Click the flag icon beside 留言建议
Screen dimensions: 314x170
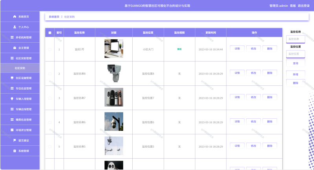click(15, 141)
